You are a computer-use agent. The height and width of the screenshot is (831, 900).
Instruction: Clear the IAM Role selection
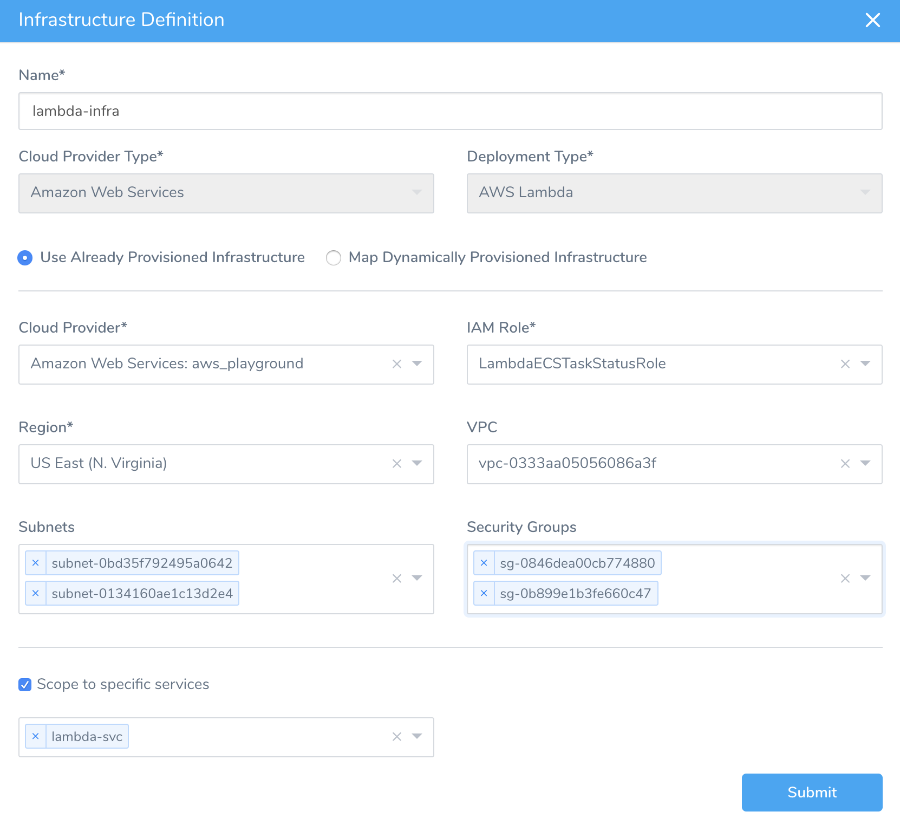(x=845, y=364)
